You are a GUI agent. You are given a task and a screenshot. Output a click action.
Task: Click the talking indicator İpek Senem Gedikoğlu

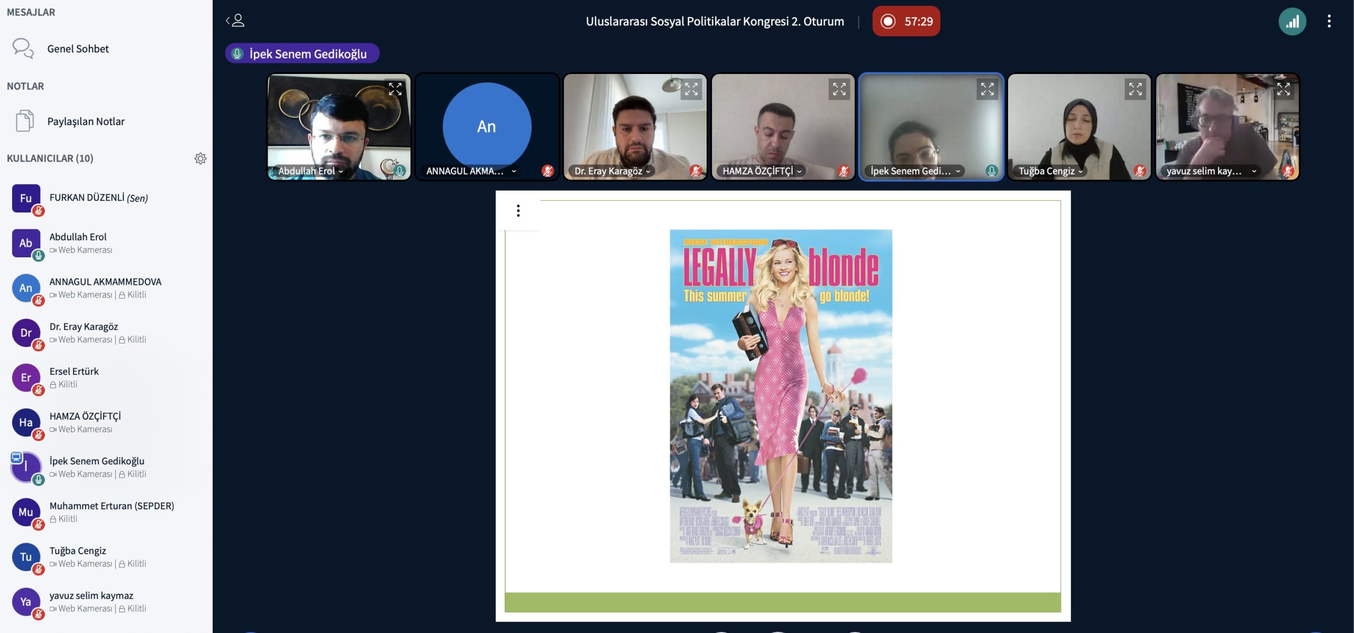point(302,53)
